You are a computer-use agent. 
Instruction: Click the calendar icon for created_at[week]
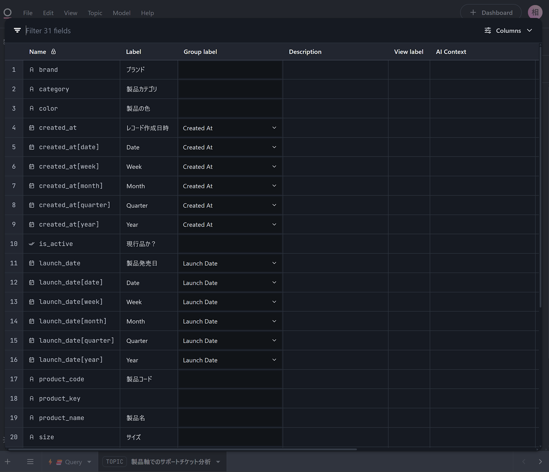[32, 167]
